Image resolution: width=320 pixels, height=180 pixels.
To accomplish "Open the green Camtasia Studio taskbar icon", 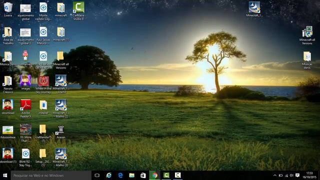I will [166, 175].
